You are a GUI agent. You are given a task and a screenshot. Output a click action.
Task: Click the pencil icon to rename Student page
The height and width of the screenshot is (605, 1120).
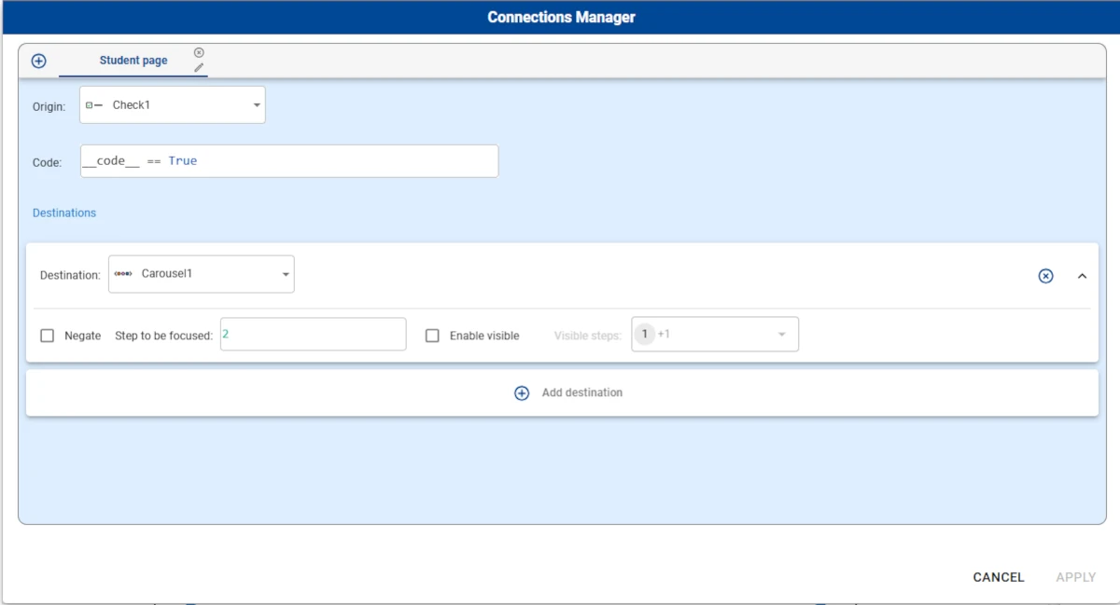coord(199,68)
